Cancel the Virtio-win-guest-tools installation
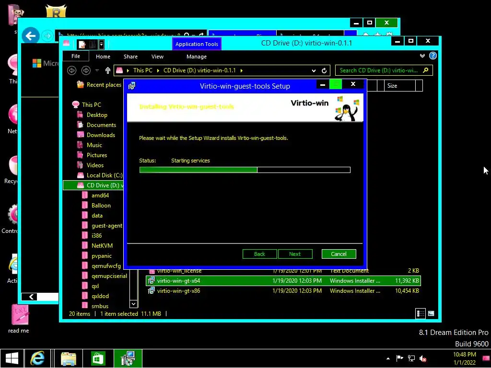Image resolution: width=491 pixels, height=368 pixels. [x=339, y=254]
